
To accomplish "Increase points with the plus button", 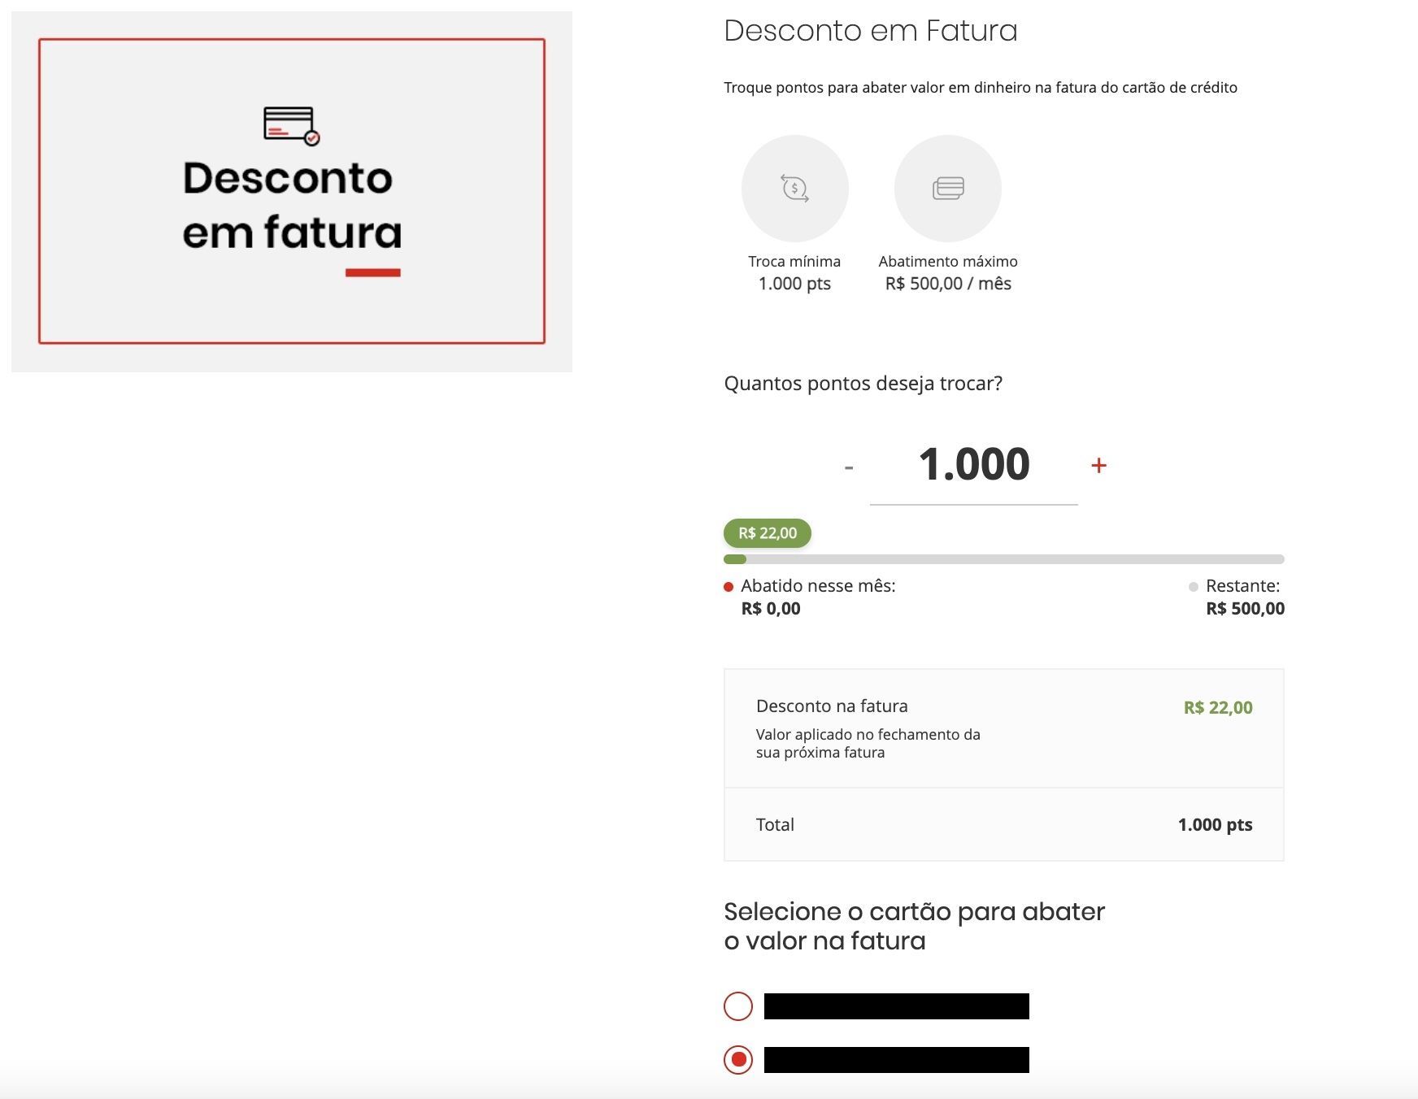I will point(1098,465).
